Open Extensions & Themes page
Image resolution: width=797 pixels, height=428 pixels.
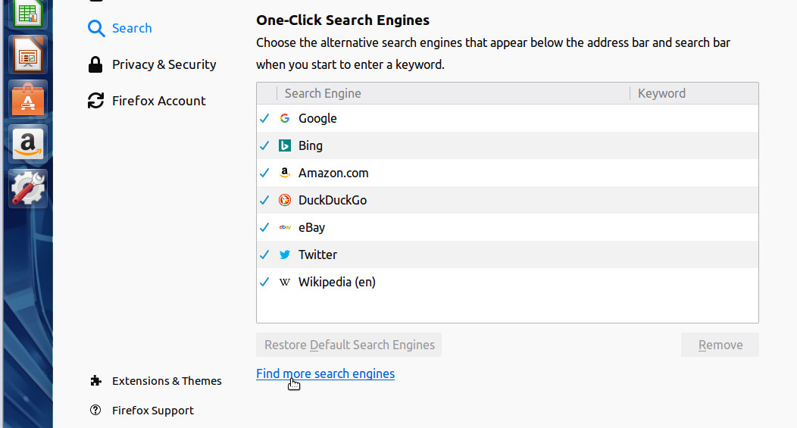click(167, 381)
